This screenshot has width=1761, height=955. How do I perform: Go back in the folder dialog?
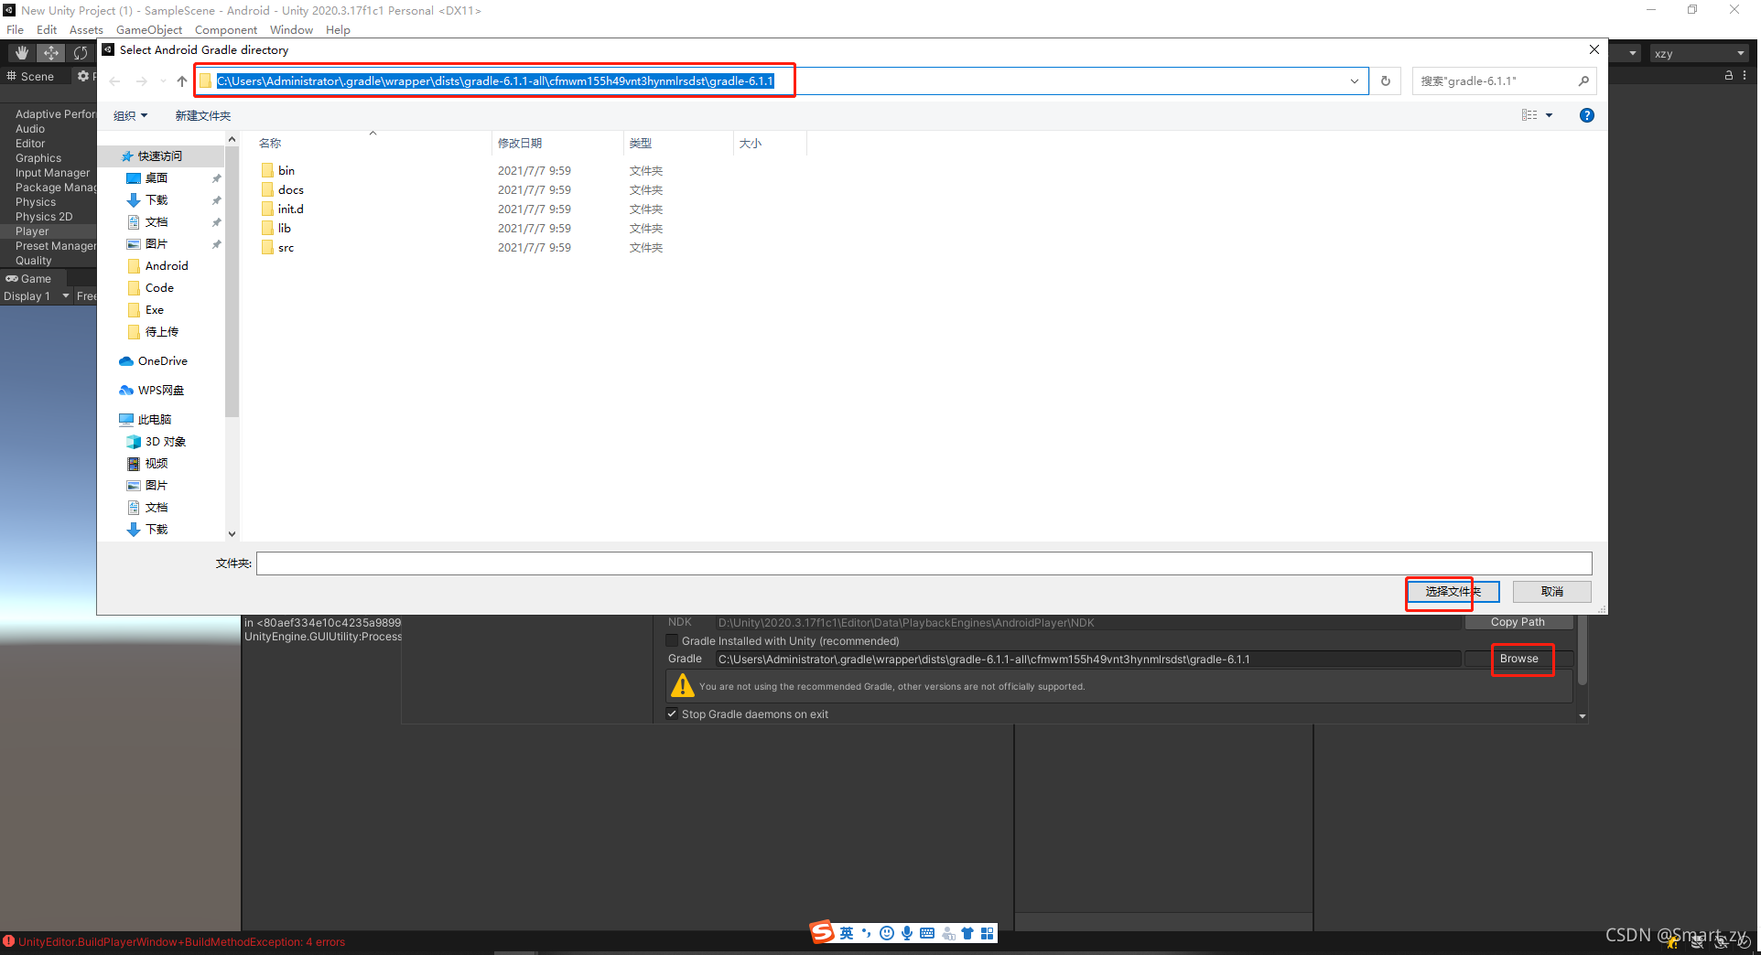click(115, 81)
